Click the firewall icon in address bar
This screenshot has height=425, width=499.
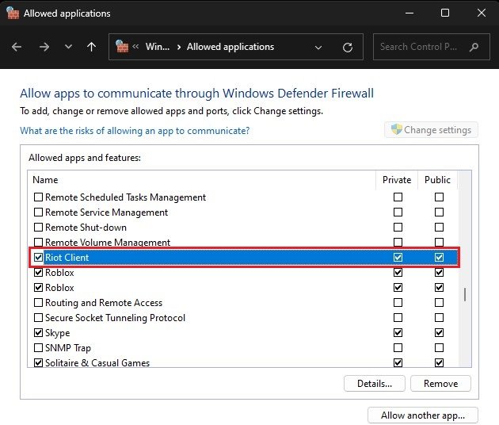(122, 47)
